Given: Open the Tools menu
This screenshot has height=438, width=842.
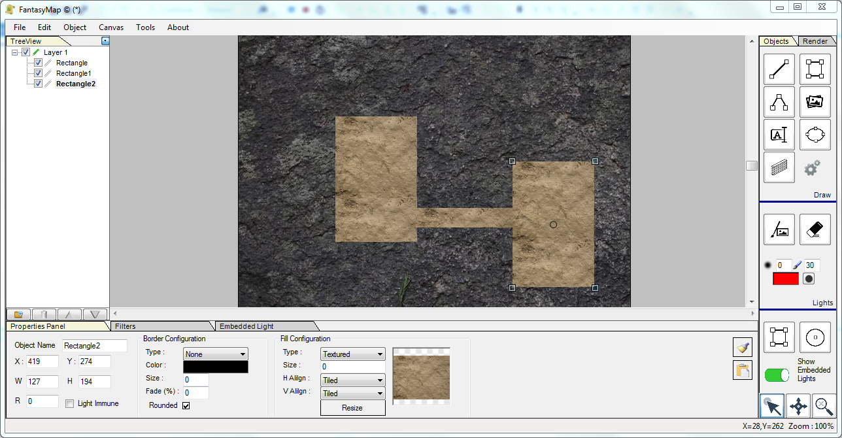Looking at the screenshot, I should (x=146, y=27).
